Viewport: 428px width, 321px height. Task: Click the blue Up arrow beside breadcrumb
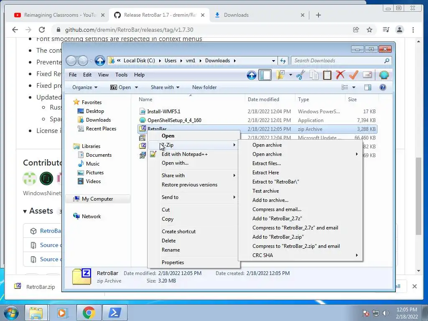coord(100,61)
